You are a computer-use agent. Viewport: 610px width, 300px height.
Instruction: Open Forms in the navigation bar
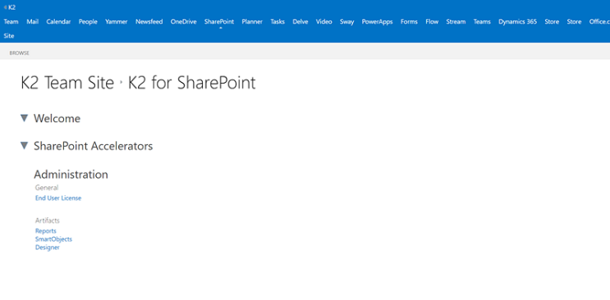[x=409, y=22]
